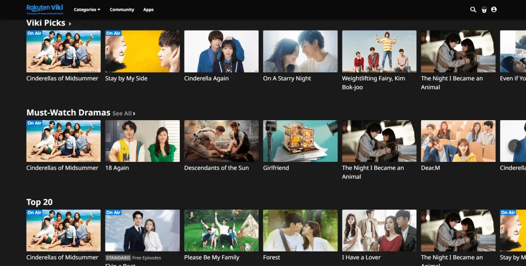Open I Have a Lover thumbnail
Image resolution: width=526 pixels, height=266 pixels.
(379, 231)
